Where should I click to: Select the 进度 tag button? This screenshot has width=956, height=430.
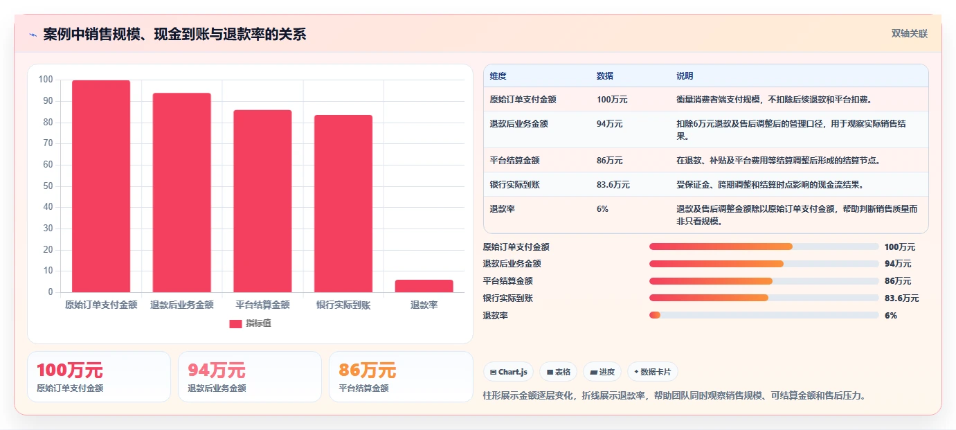(602, 372)
